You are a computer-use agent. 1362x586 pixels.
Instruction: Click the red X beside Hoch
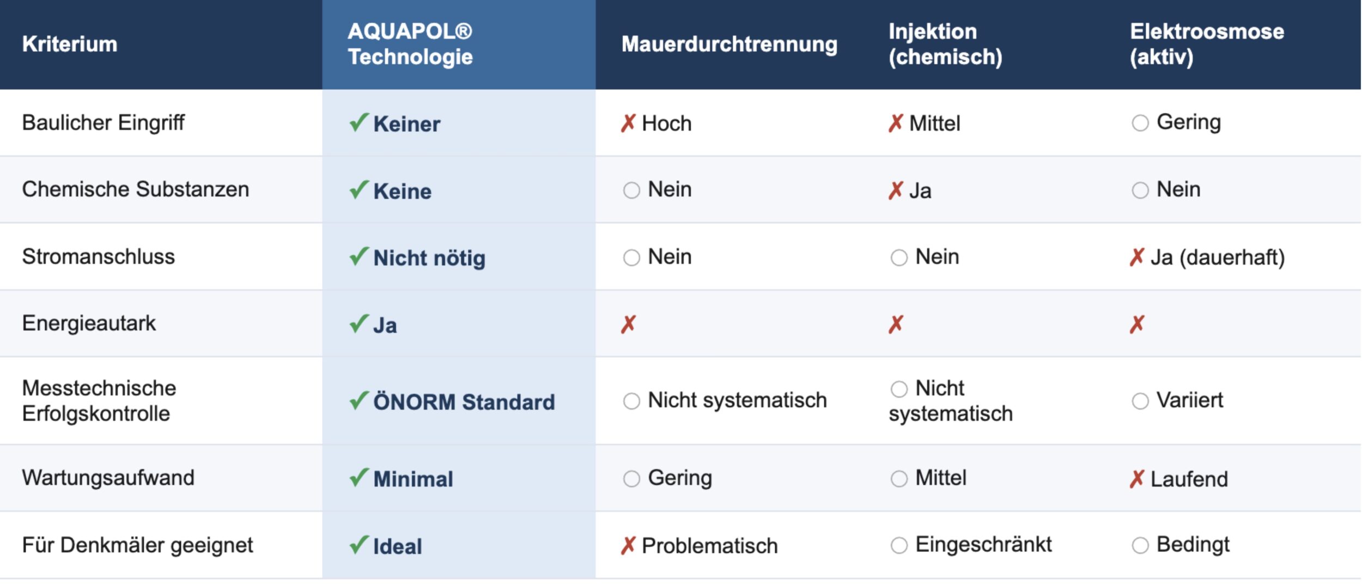click(628, 124)
